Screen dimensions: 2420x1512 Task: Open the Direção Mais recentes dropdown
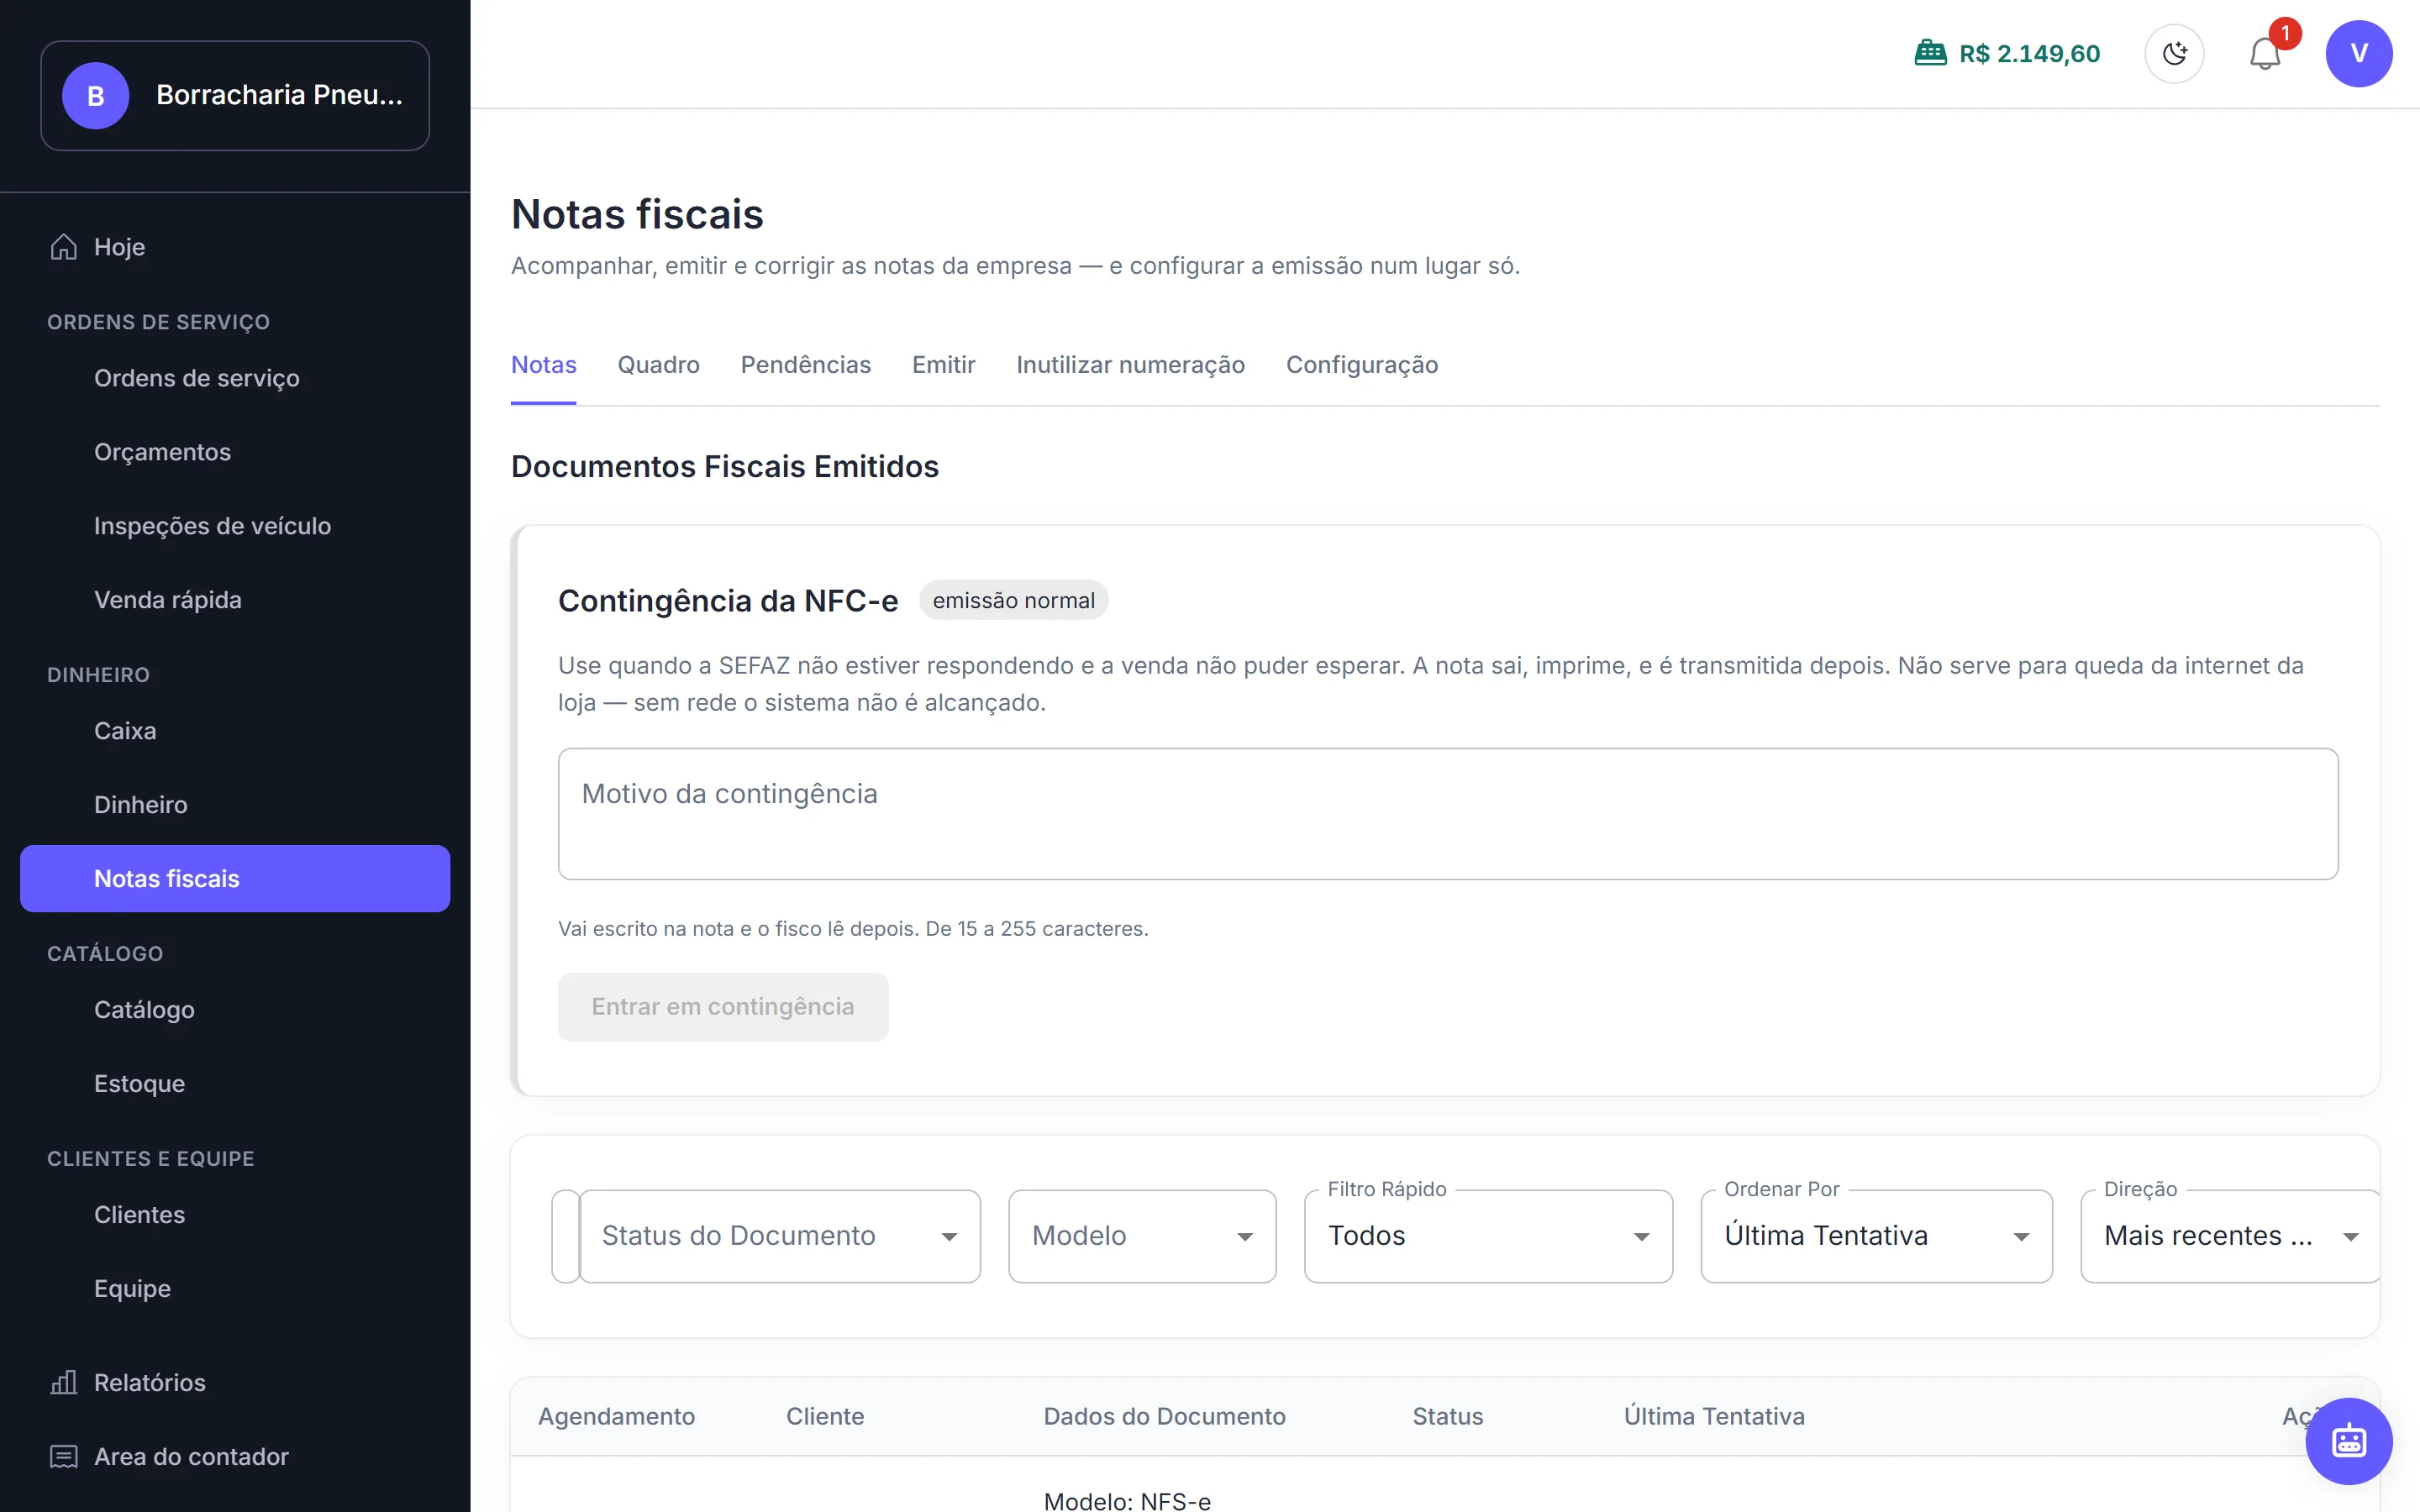pos(2230,1236)
